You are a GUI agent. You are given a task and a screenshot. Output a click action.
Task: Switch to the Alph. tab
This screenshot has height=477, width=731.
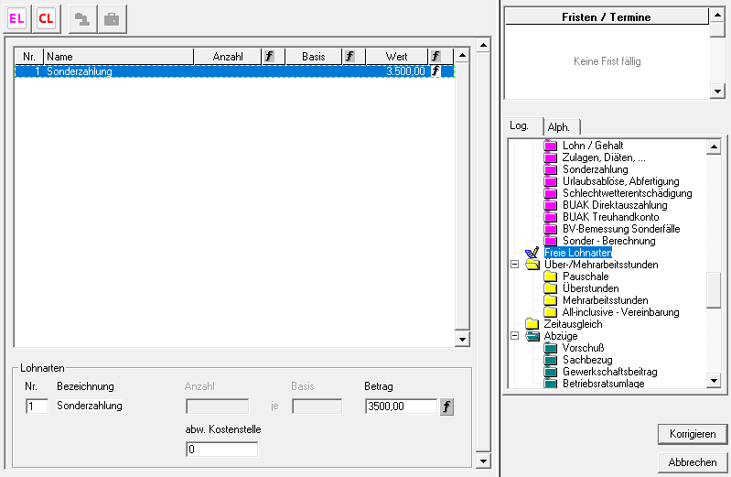(x=558, y=127)
